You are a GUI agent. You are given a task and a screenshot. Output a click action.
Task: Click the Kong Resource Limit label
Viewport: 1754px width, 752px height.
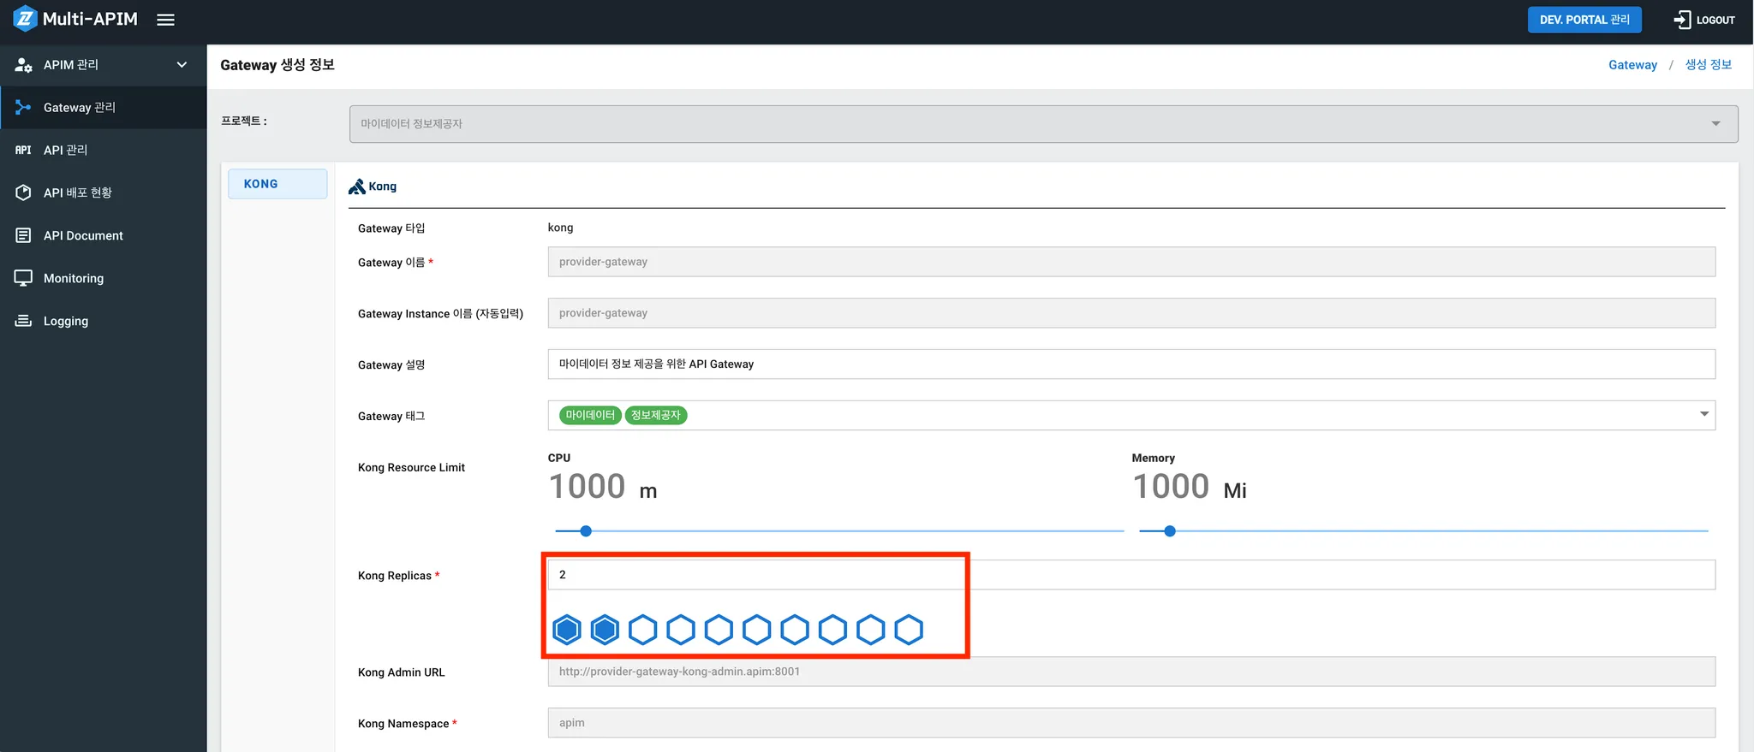(x=411, y=467)
